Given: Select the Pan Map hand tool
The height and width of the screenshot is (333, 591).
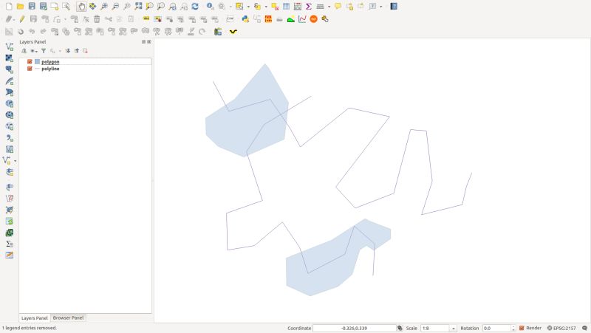Looking at the screenshot, I should (81, 7).
